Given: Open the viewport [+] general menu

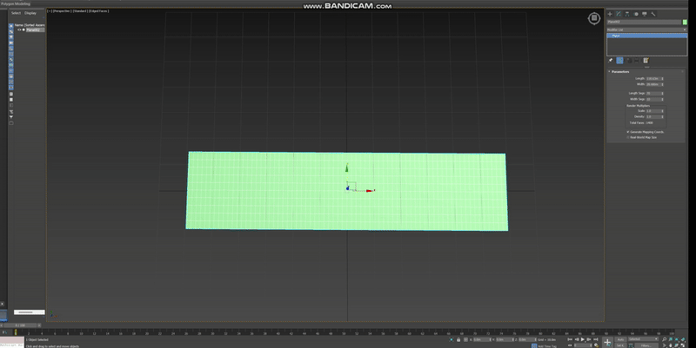Looking at the screenshot, I should (x=50, y=10).
